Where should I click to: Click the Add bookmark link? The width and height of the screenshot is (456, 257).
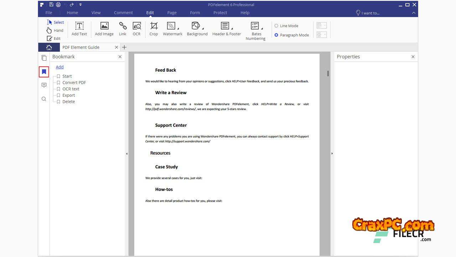[x=59, y=67]
